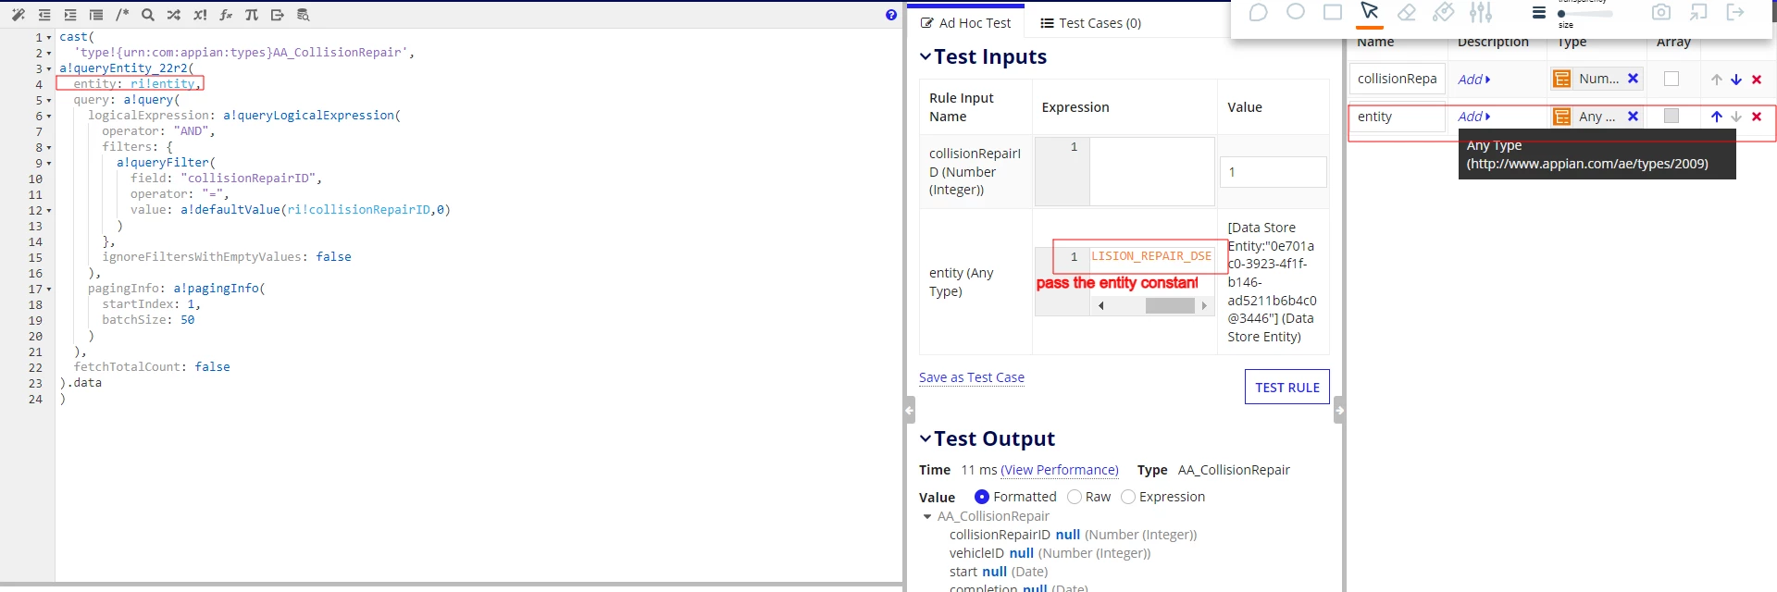Image resolution: width=1777 pixels, height=592 pixels.
Task: Tick Array checkbox for entity input
Action: [1671, 116]
